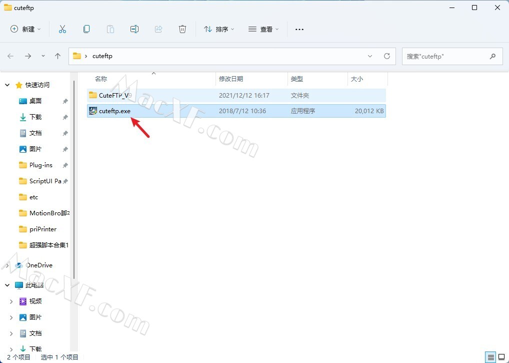Click the 20,012 KB size cell
Screen dimensions: 509x363
(x=369, y=111)
